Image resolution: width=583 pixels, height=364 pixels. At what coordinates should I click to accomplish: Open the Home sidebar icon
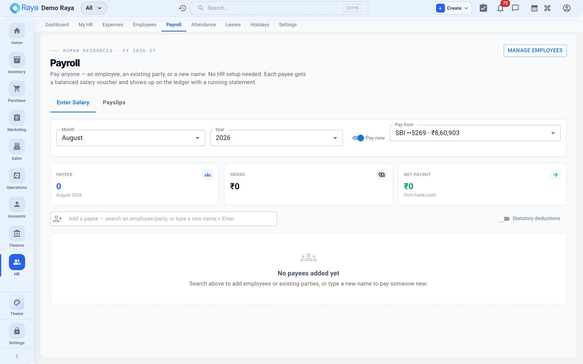click(17, 31)
